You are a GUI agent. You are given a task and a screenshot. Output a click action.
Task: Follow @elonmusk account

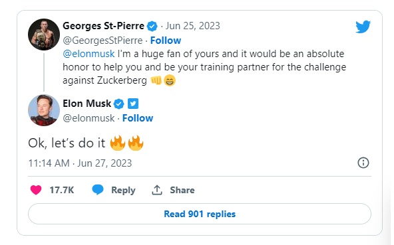coord(138,118)
